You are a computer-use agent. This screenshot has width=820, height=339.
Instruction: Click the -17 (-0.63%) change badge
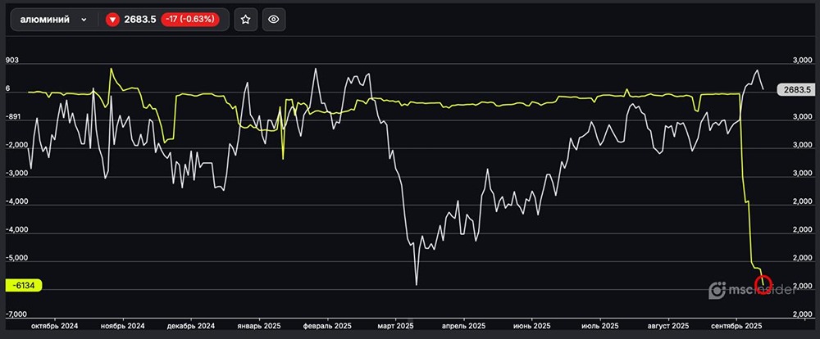coord(194,20)
